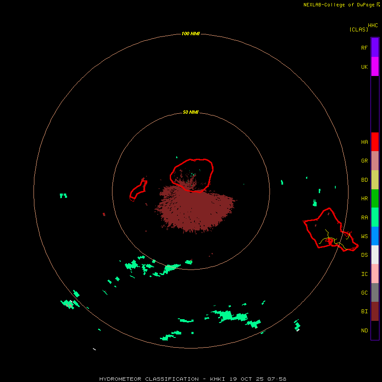Image resolution: width=382 pixels, height=382 pixels.
Task: Pick the dark green HR legend swatch
Action: 375,198
